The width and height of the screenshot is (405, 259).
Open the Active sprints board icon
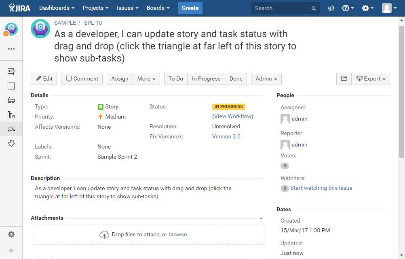[x=11, y=86]
